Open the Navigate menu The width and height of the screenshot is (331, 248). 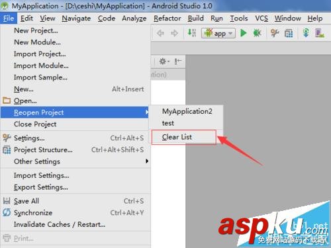tap(76, 19)
